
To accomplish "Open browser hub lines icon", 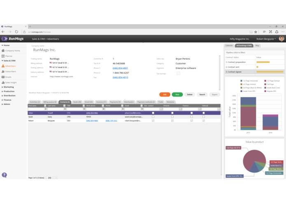I will 264,32.
